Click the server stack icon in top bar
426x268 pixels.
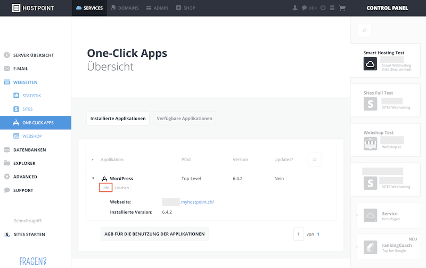[x=332, y=8]
